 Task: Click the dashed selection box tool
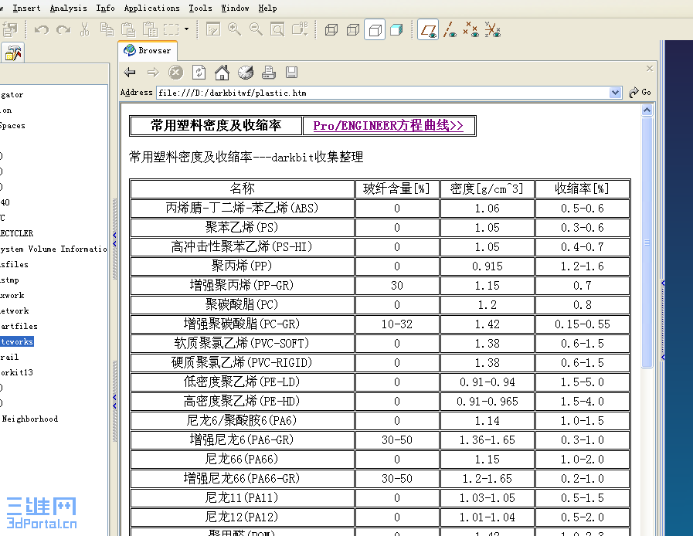172,29
